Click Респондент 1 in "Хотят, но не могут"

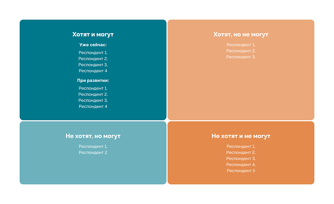pyautogui.click(x=241, y=45)
